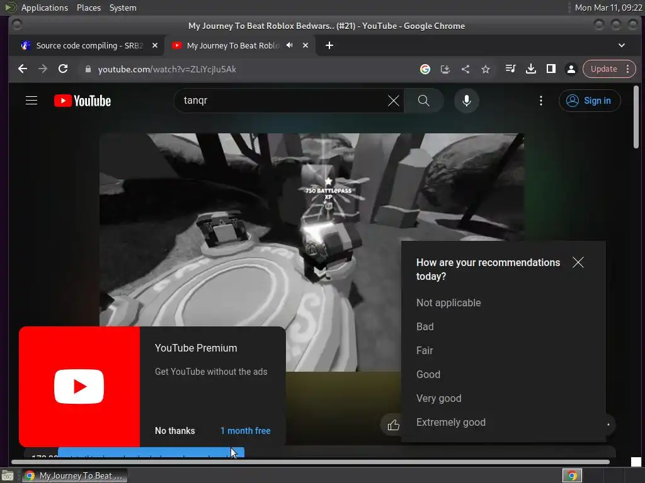The image size is (645, 483).
Task: Choose Bad in recommendations survey
Action: 425,326
